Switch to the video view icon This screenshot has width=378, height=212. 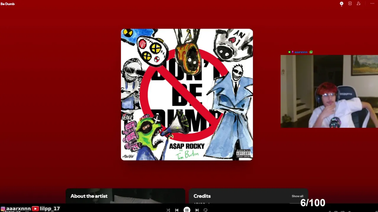point(350,4)
